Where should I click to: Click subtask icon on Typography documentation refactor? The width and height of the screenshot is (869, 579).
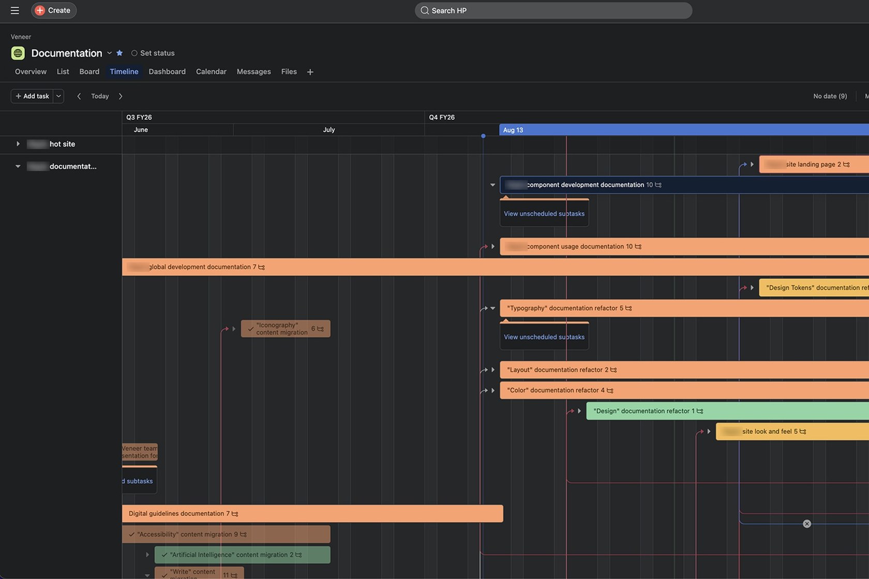pyautogui.click(x=628, y=308)
